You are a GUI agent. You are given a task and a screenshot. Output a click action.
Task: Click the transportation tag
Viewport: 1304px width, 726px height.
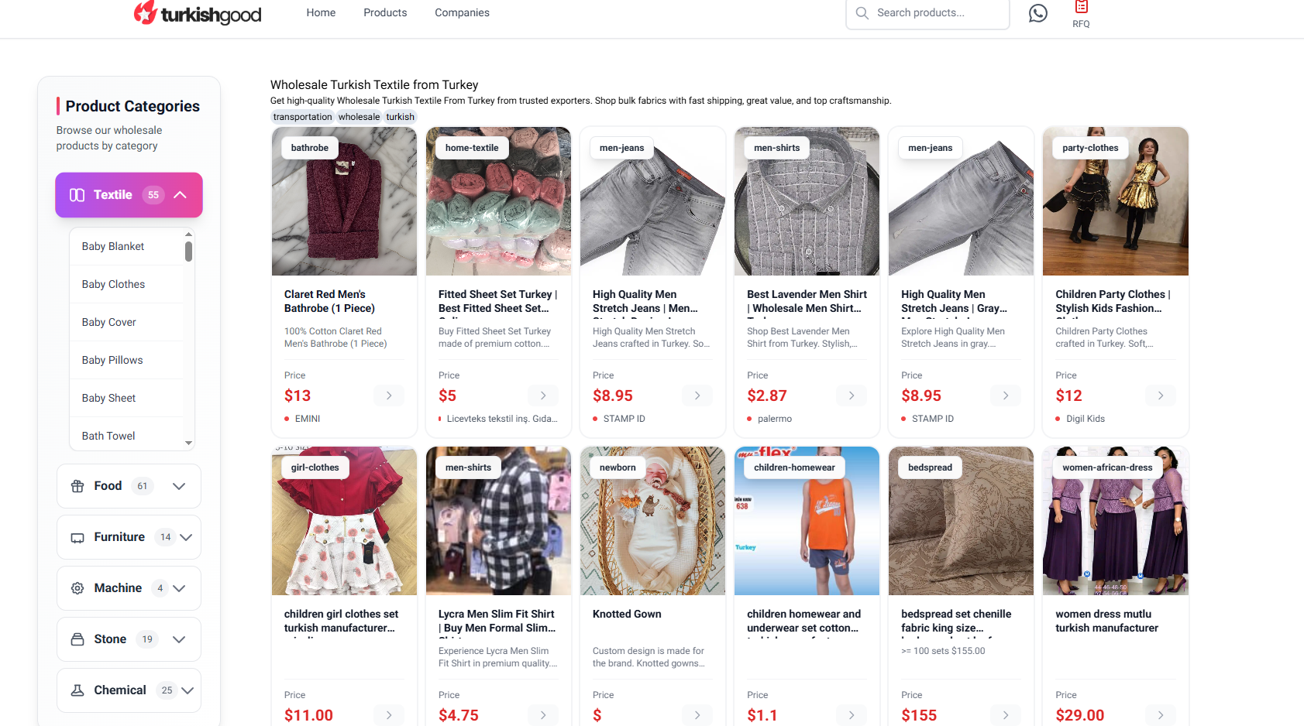pos(302,117)
